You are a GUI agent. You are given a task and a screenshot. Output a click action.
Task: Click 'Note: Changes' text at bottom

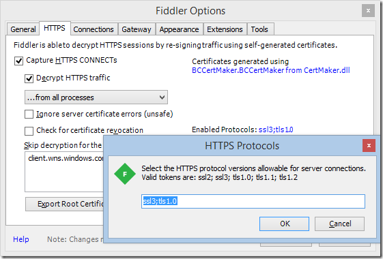tap(75, 239)
